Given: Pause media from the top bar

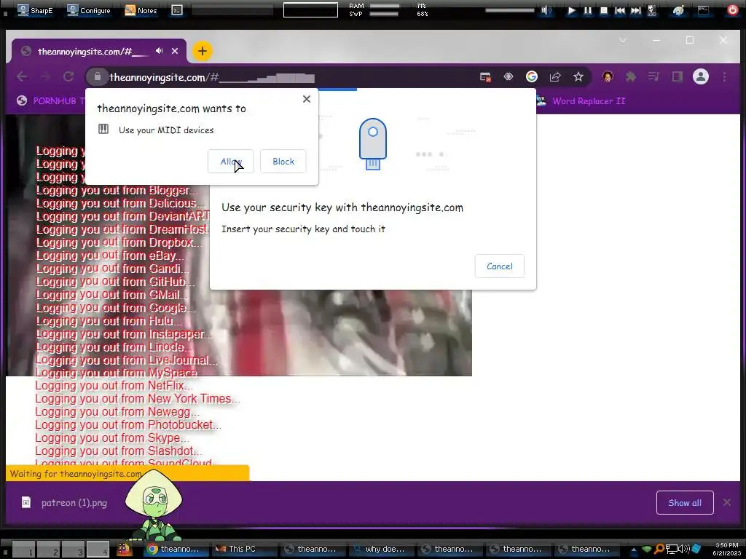Looking at the screenshot, I should pyautogui.click(x=588, y=10).
